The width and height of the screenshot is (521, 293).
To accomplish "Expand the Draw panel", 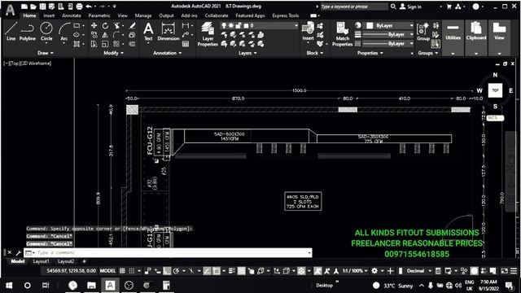I will pos(46,53).
